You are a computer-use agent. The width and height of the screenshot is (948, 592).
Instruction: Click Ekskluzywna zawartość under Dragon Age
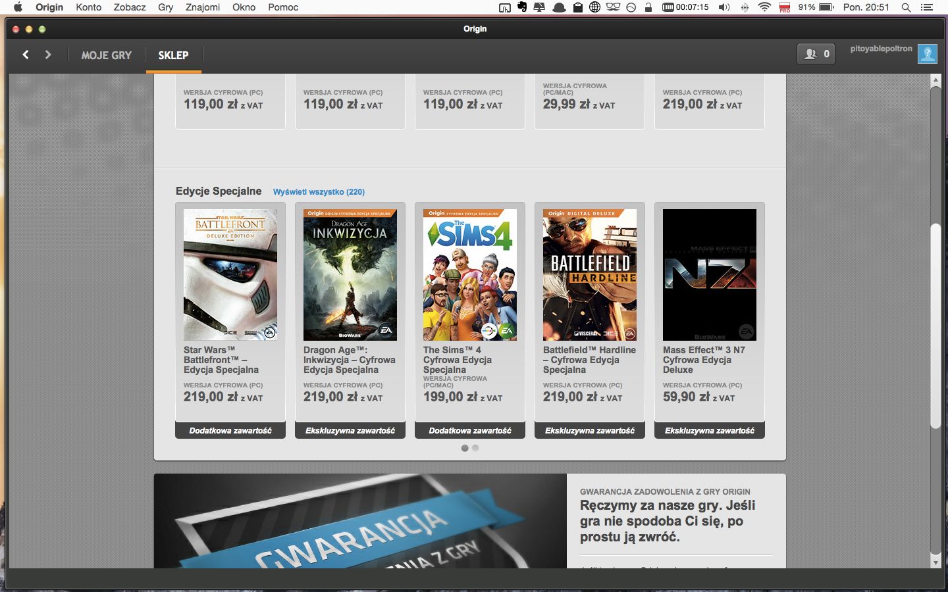[350, 431]
